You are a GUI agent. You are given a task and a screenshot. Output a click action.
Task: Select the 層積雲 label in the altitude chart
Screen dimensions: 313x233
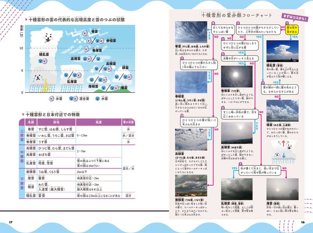coord(93,86)
